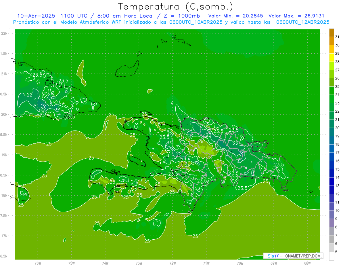
Task: Click the 20N latitude axis label
Action: click(x=4, y=114)
